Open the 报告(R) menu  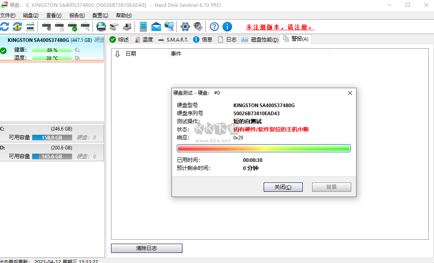coord(77,15)
